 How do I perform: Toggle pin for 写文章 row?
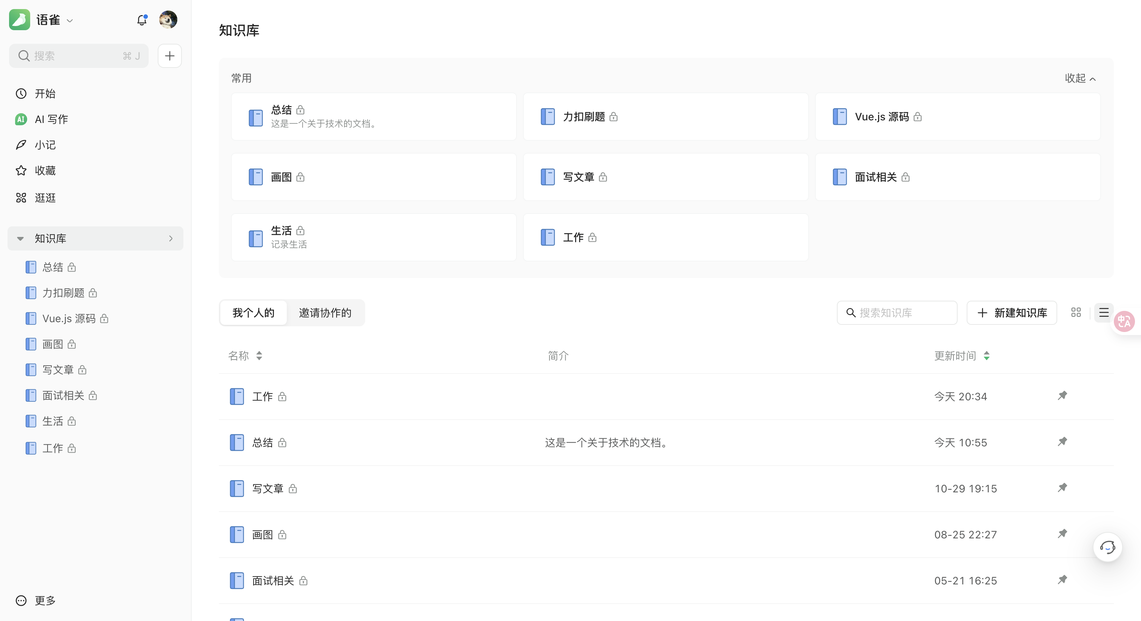1062,488
